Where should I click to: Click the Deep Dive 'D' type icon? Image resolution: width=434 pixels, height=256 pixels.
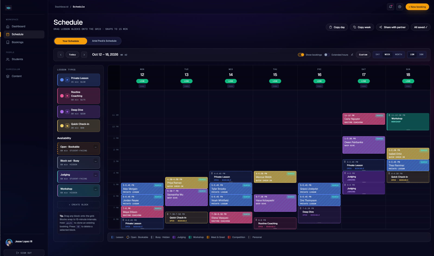67,112
